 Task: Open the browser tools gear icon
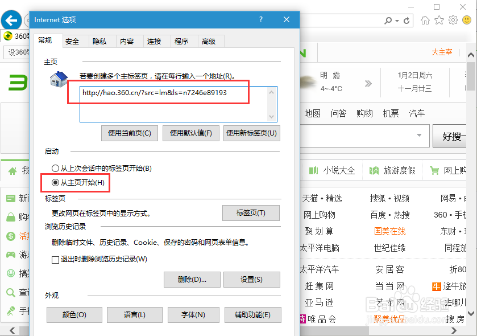point(453,21)
